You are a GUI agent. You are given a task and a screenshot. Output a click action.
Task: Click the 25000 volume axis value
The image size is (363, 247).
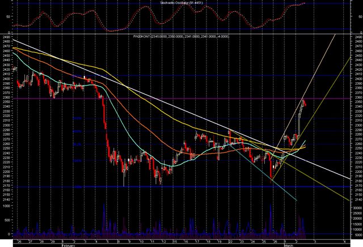(357, 213)
